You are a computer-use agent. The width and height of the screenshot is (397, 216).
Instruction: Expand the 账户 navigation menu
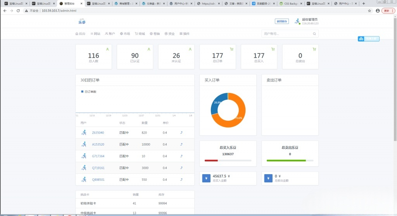click(x=110, y=34)
